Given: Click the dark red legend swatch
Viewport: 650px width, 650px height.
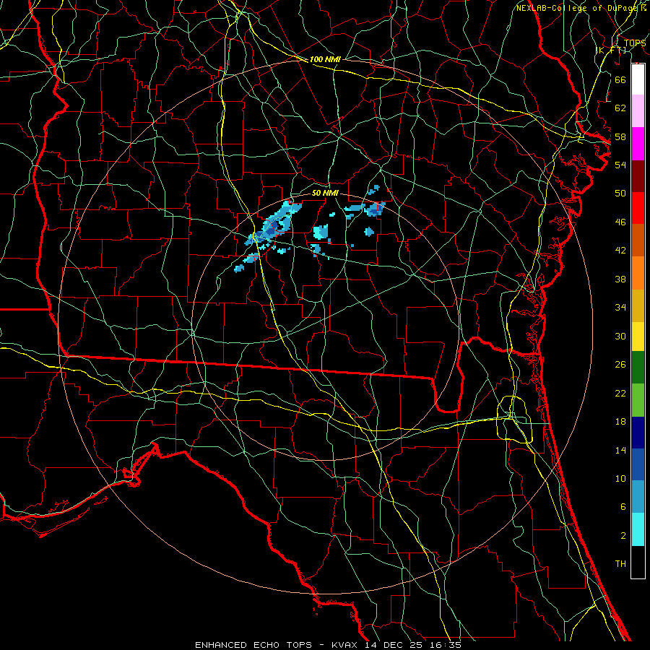Looking at the screenshot, I should pos(638,175).
